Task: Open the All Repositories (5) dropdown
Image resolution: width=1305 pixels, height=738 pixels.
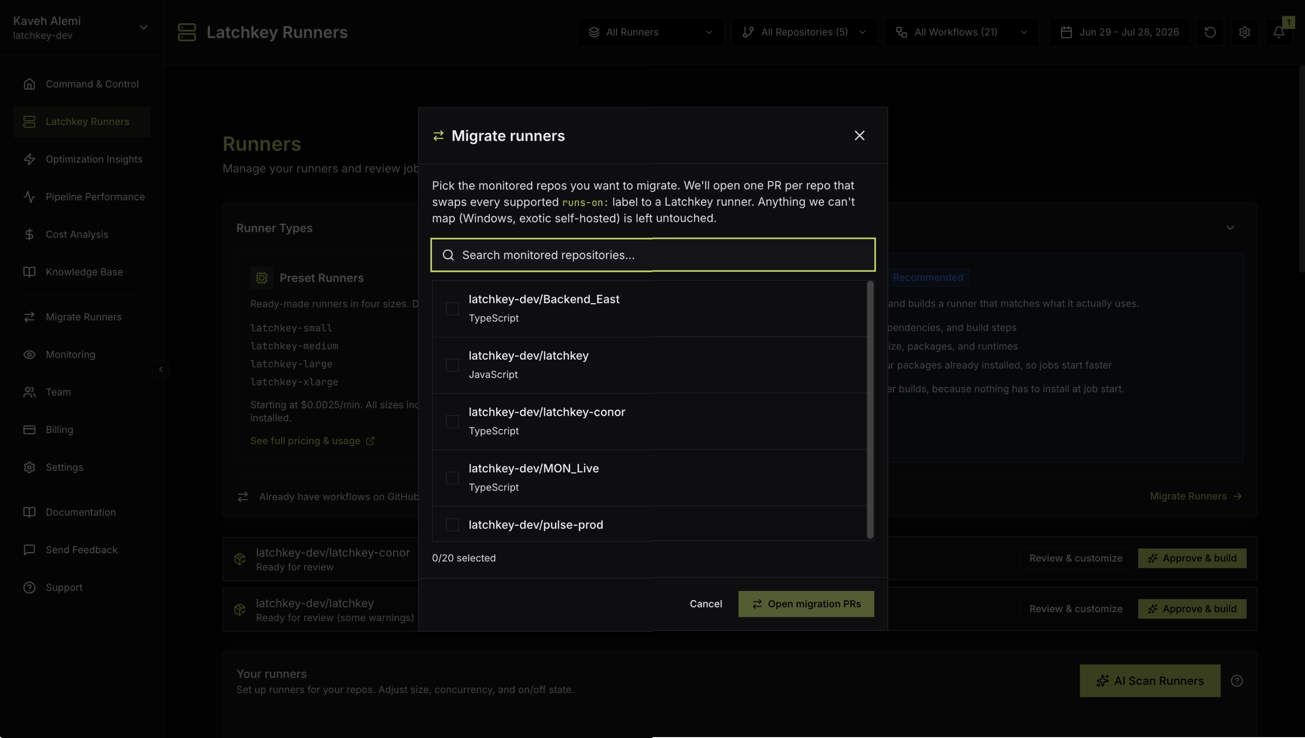Action: coord(804,32)
